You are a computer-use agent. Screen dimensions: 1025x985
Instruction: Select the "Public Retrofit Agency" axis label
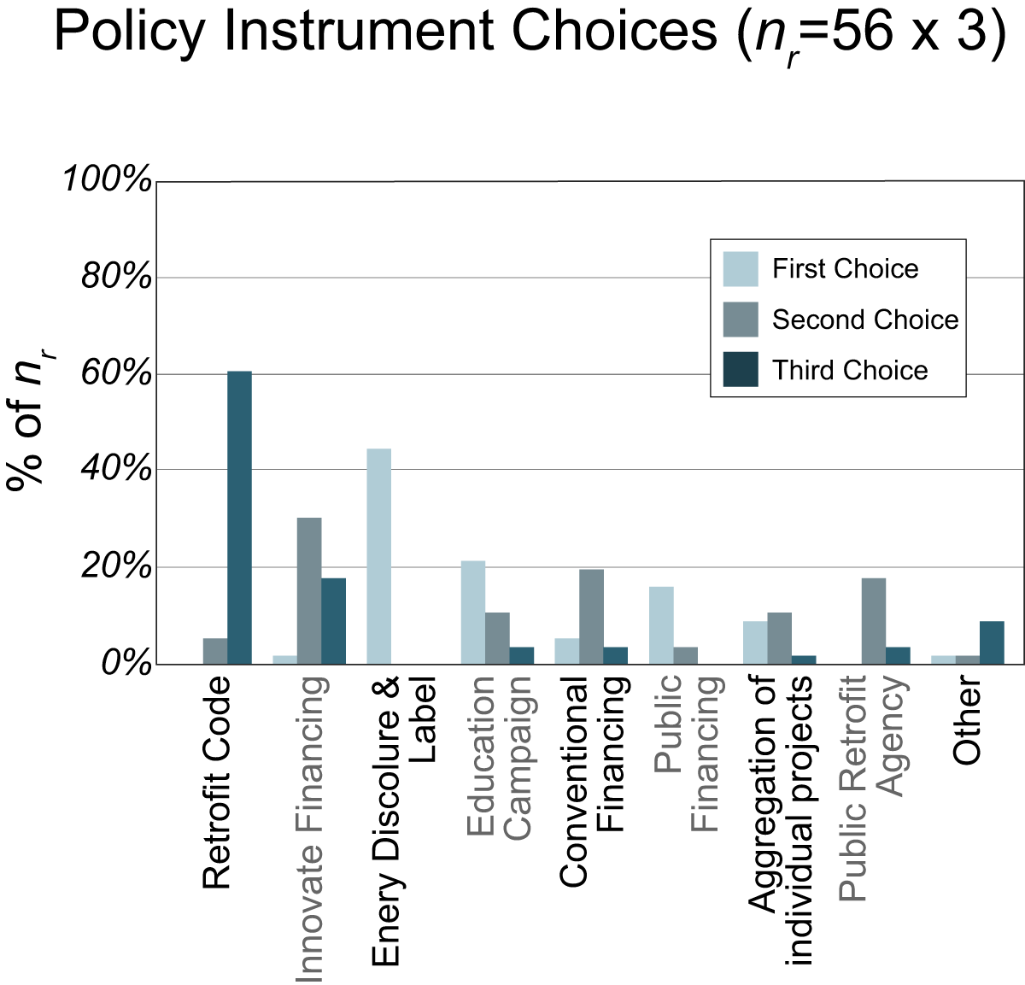871,786
